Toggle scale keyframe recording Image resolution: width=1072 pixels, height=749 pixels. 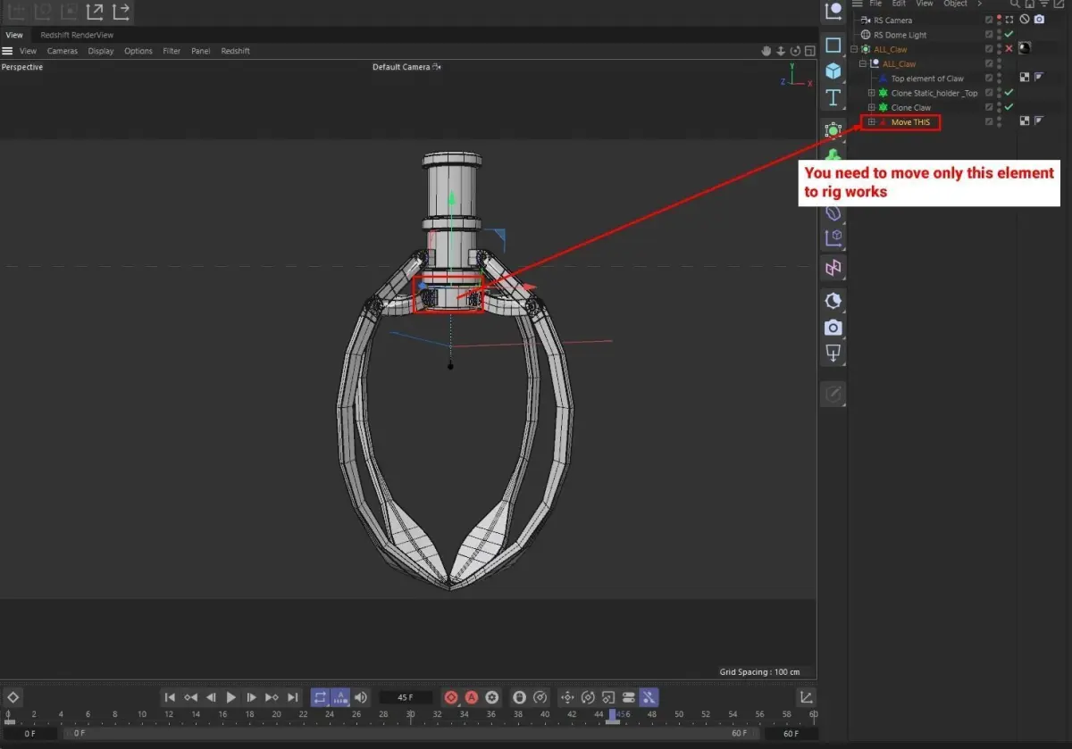coord(607,697)
